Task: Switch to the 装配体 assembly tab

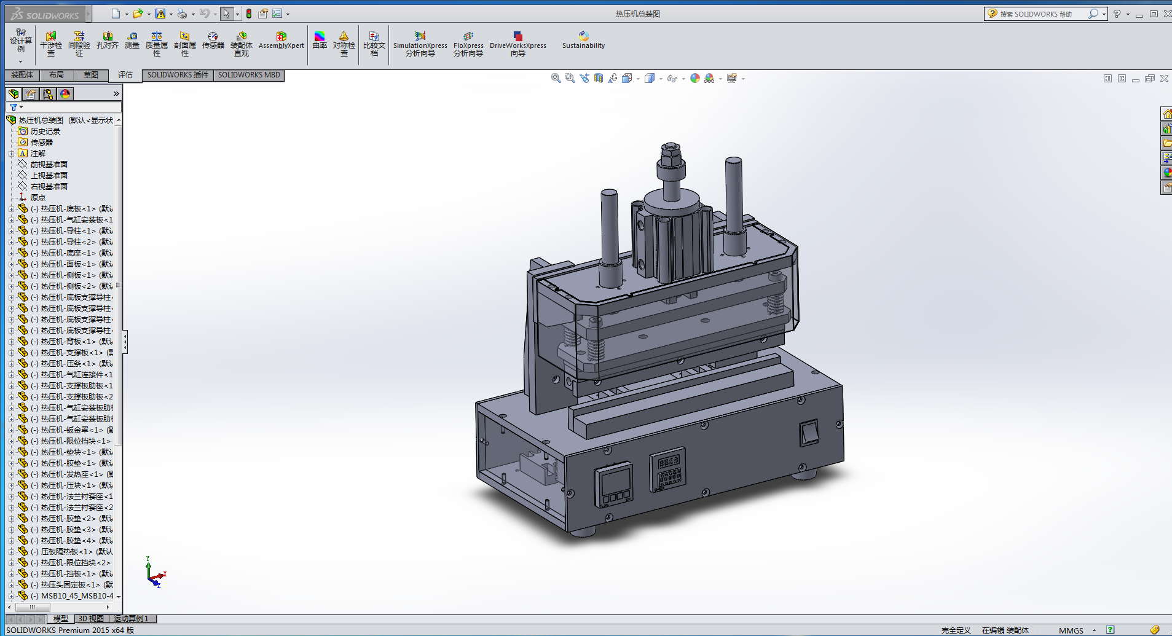Action: (22, 75)
